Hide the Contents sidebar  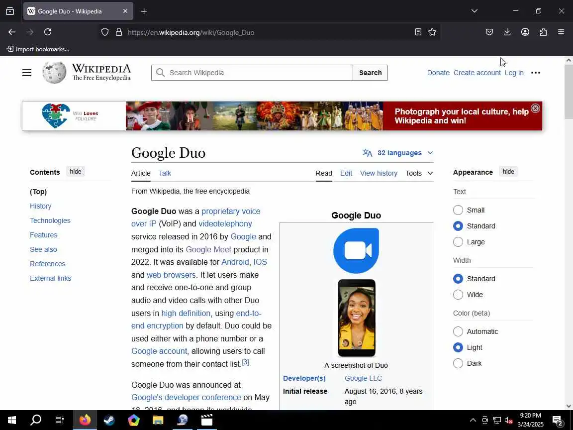(75, 172)
